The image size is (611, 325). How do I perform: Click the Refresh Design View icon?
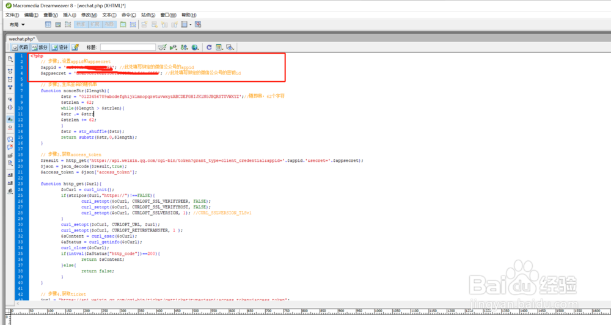click(x=209, y=47)
